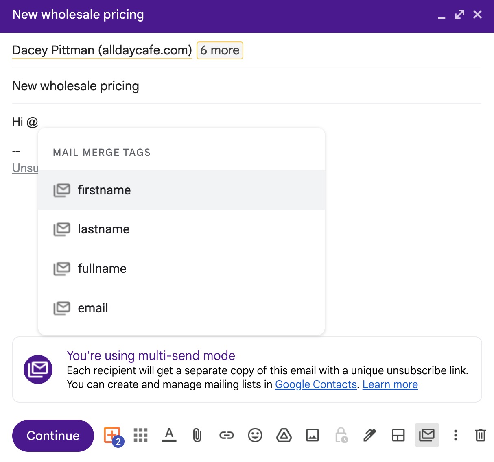The image size is (494, 462).
Task: Click the pop-out full screen icon
Action: coord(459,14)
